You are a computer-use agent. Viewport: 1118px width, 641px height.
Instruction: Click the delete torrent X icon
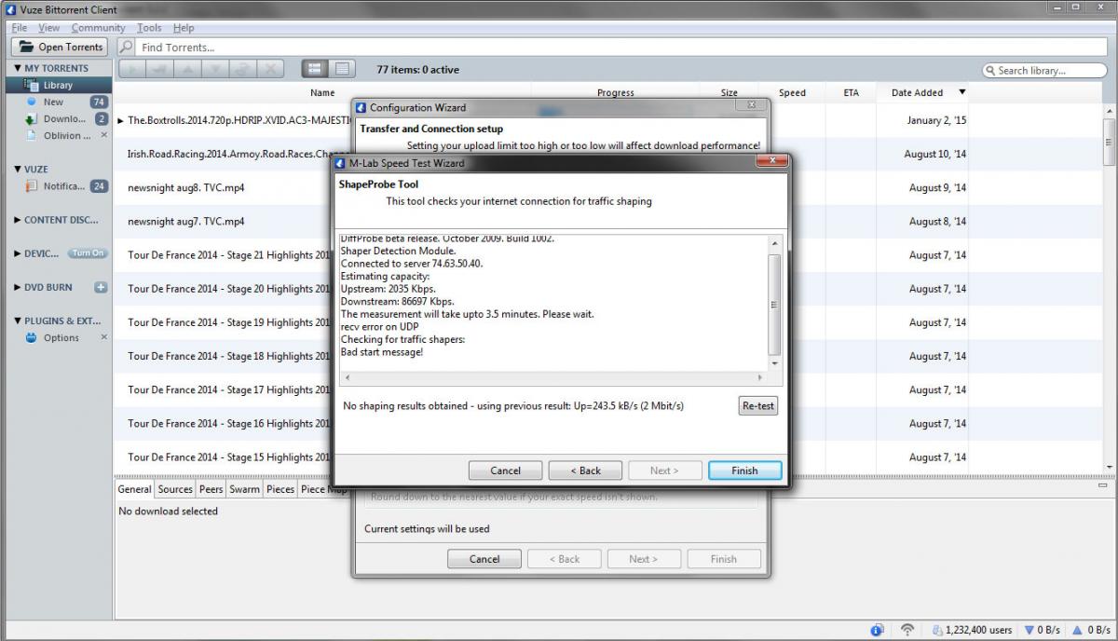click(x=270, y=69)
